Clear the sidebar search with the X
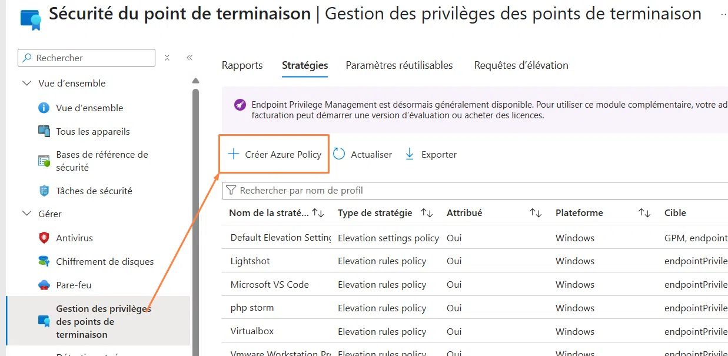Viewport: 728px width, 356px height. coord(167,58)
